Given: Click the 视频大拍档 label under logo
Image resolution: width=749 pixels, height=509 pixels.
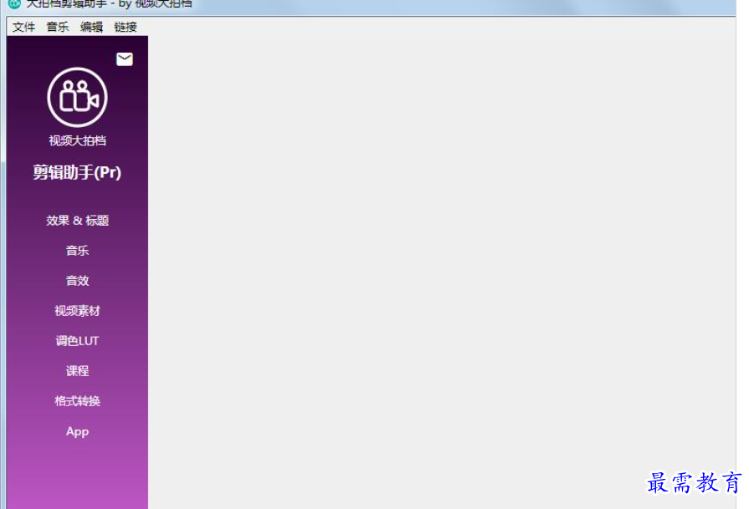Looking at the screenshot, I should 77,140.
